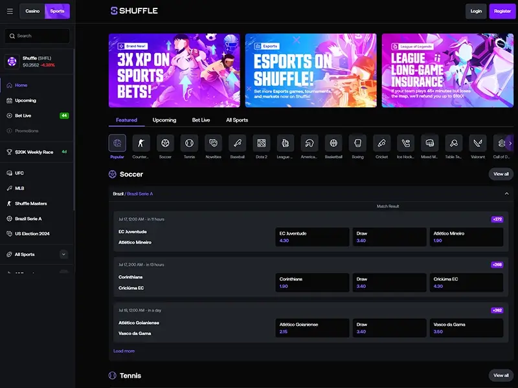Bet on EC Juventude at 4.30
Image resolution: width=518 pixels, height=388 pixels.
pyautogui.click(x=312, y=237)
